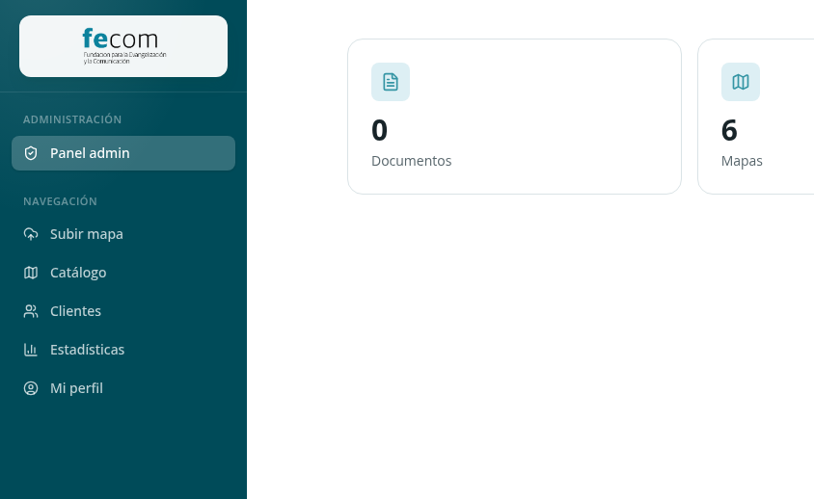Image resolution: width=814 pixels, height=499 pixels.
Task: Click the users icon beside Clientes
Action: (x=31, y=311)
